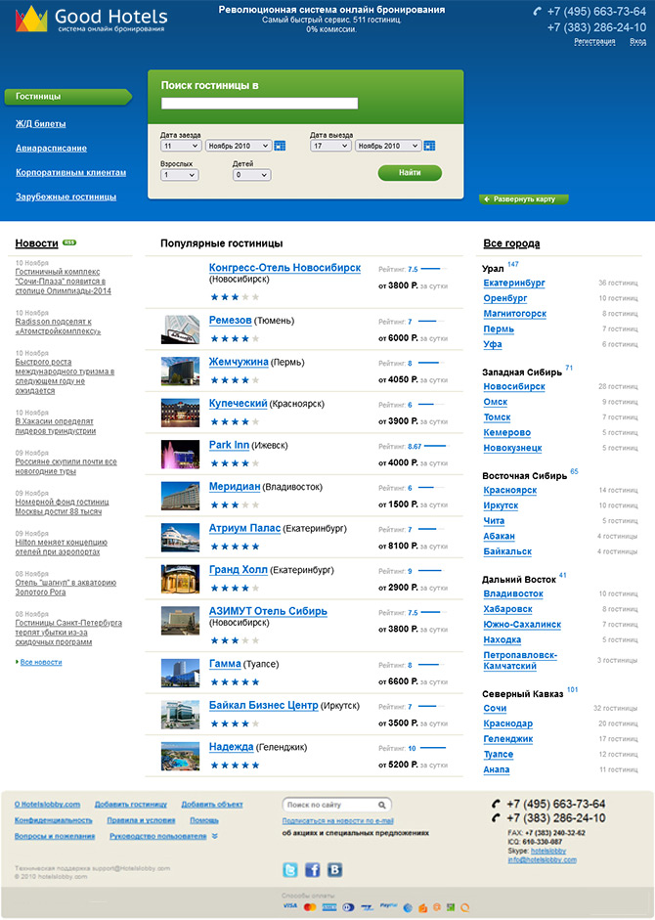Open the check-in date calendar picker
This screenshot has width=655, height=920.
(280, 146)
